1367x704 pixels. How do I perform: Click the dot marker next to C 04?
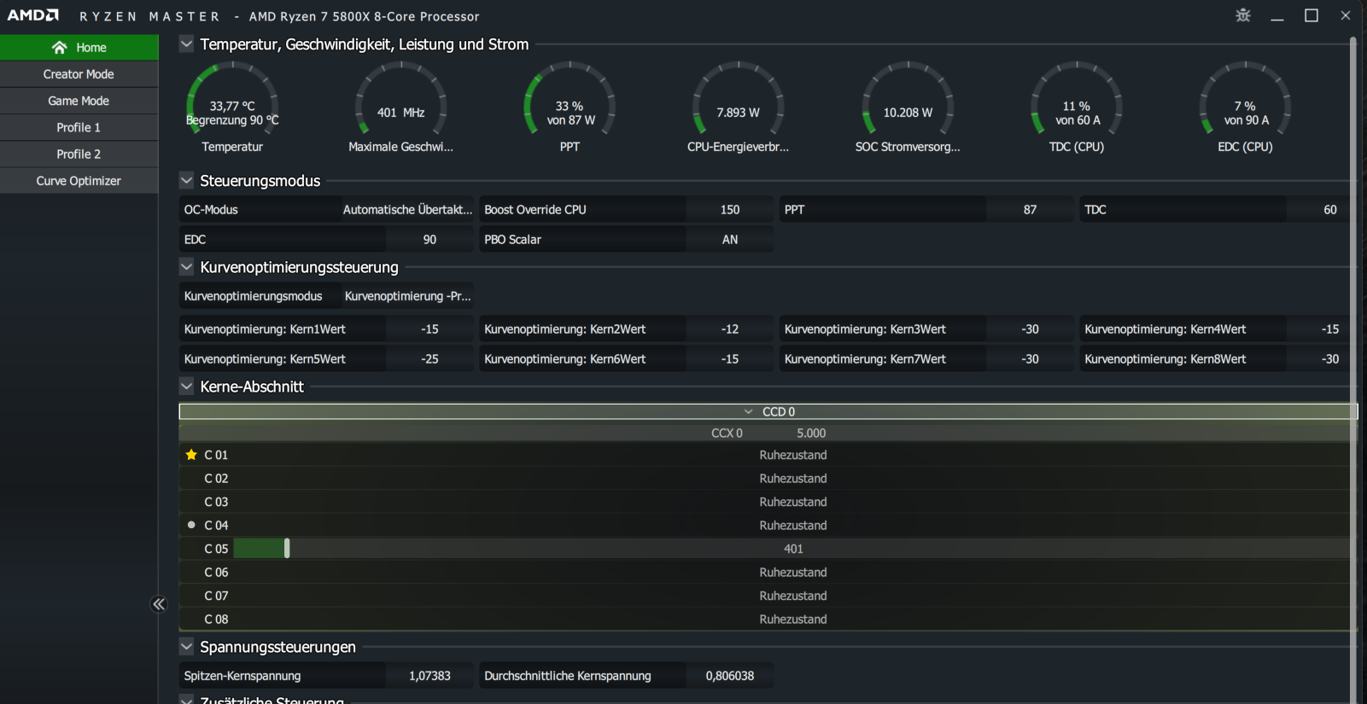tap(191, 525)
